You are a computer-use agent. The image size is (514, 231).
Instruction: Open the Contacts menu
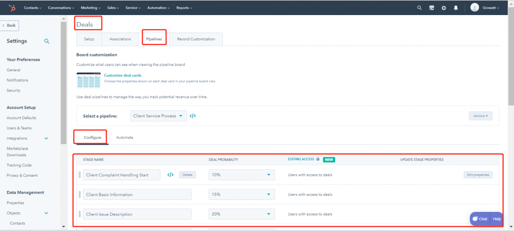coord(33,8)
